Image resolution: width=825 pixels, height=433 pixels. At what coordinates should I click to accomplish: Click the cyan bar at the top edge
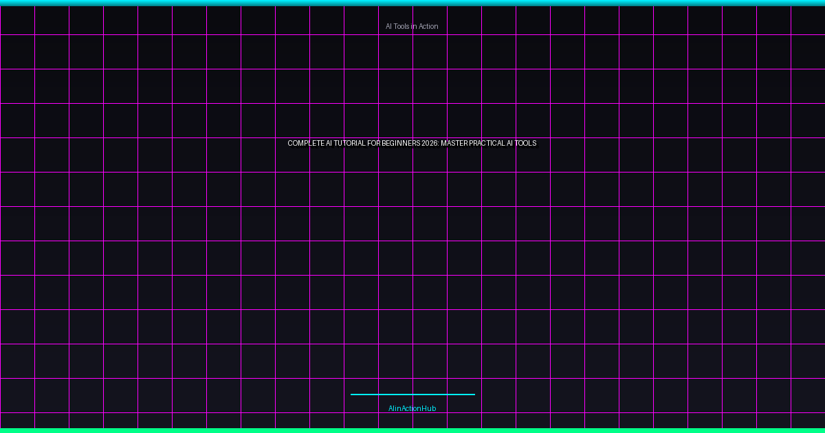(x=412, y=2)
